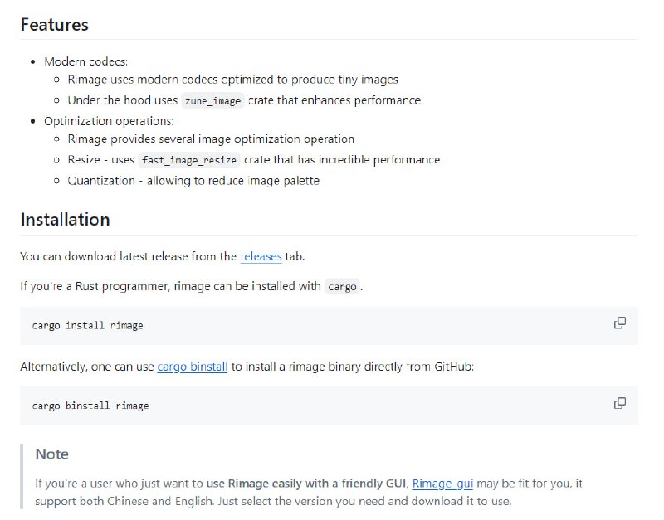Open the releases link
The width and height of the screenshot is (664, 520).
pos(261,256)
